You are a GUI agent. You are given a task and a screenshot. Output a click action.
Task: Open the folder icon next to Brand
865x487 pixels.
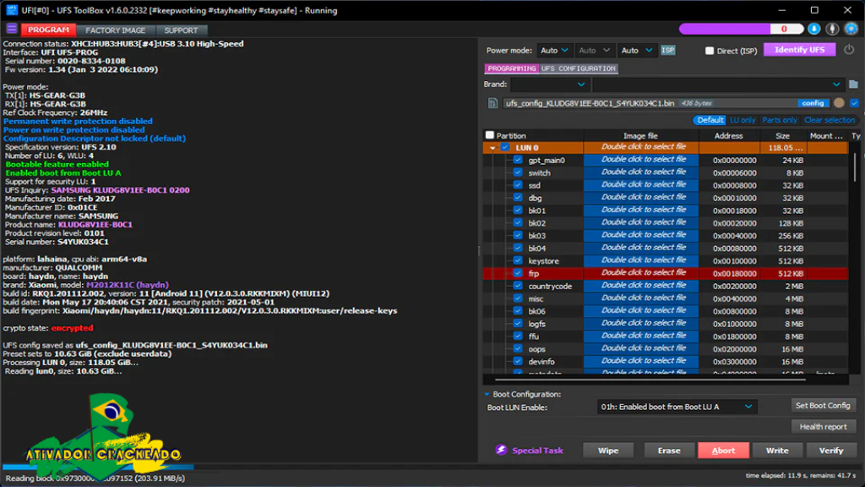click(853, 85)
